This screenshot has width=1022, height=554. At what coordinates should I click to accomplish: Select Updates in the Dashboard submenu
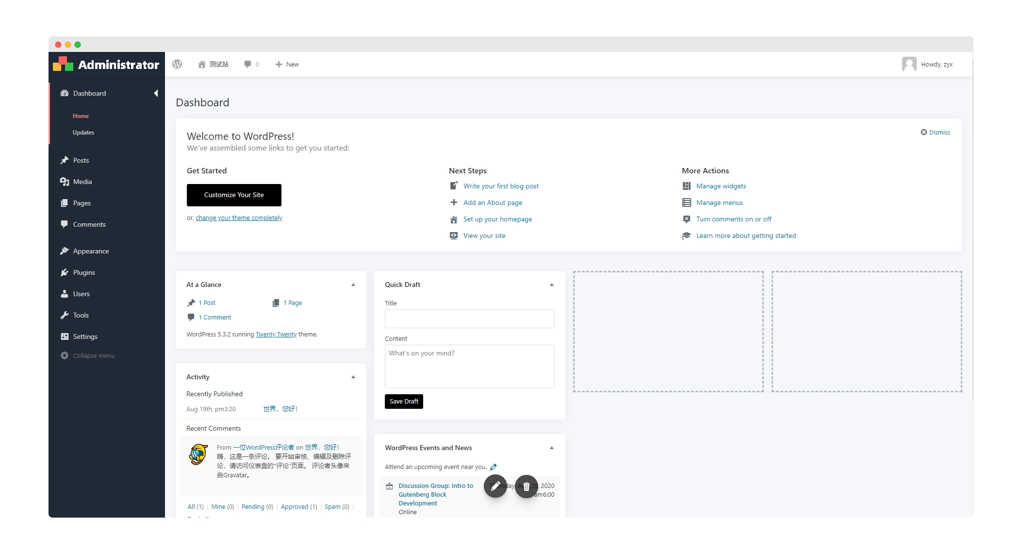click(83, 133)
